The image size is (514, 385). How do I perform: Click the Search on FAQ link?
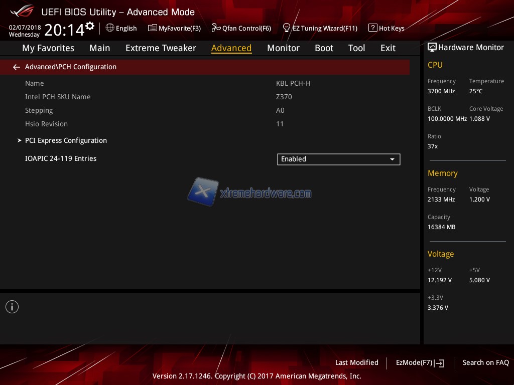485,362
